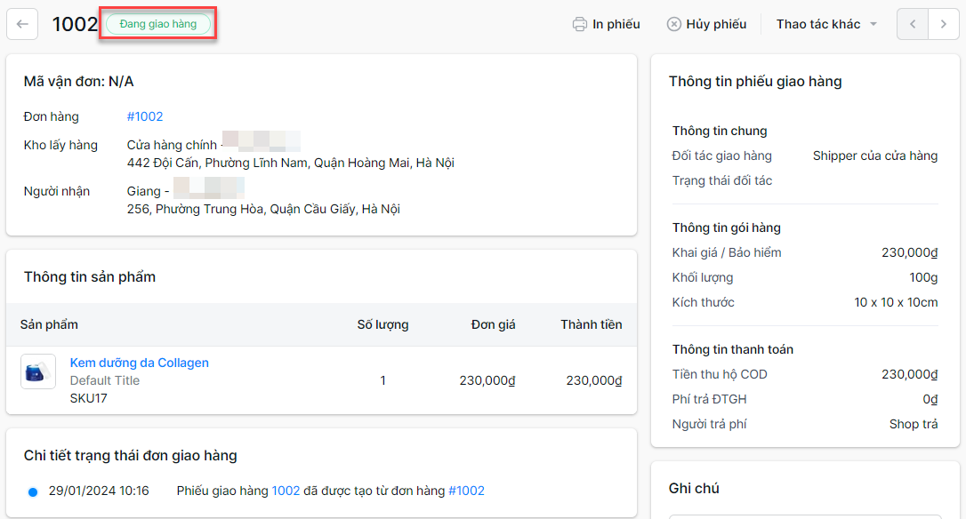Click the In phiếu button label

tap(616, 24)
